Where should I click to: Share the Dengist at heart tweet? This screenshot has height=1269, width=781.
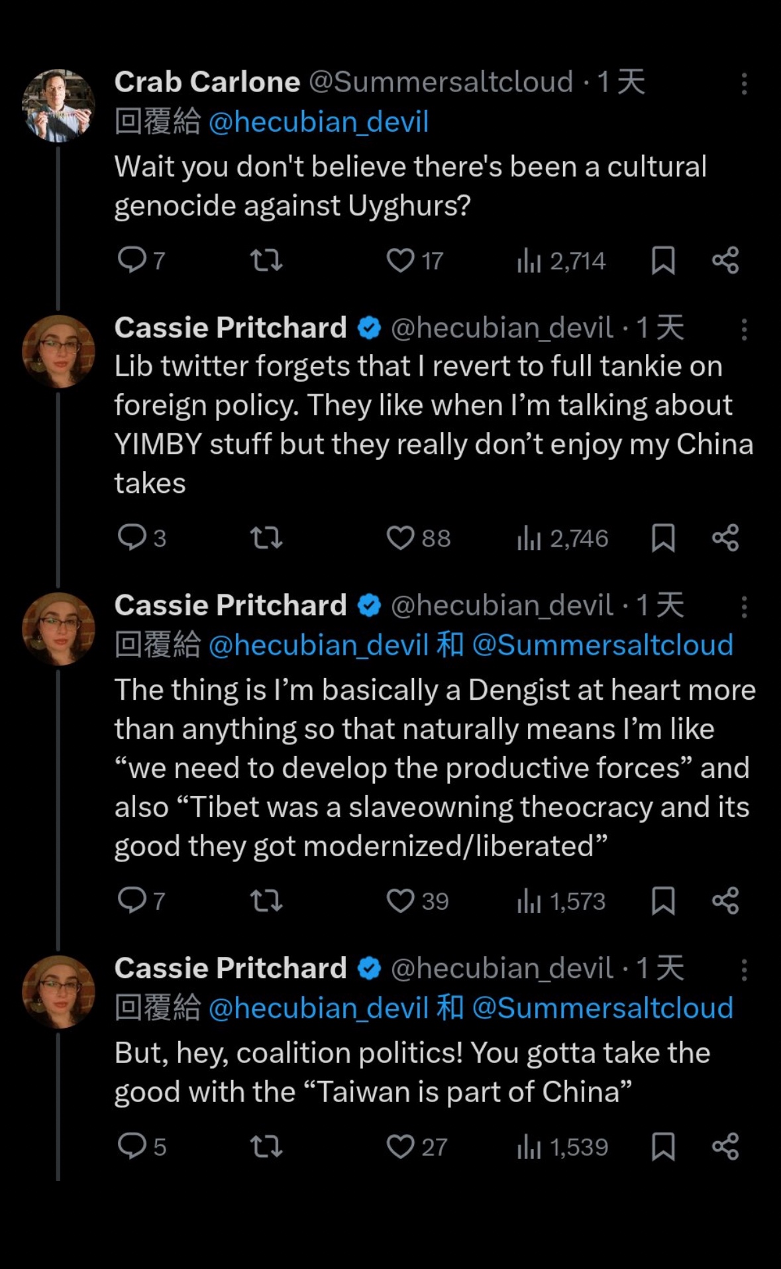(x=725, y=901)
